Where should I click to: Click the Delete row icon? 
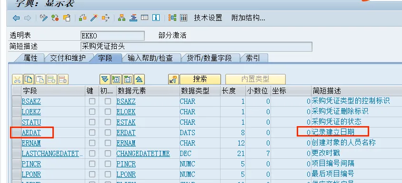pos(63,80)
